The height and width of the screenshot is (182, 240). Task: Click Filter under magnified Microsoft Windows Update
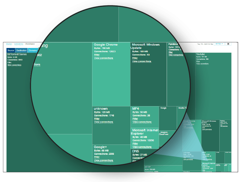pyautogui.click(x=135, y=58)
